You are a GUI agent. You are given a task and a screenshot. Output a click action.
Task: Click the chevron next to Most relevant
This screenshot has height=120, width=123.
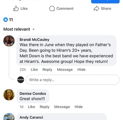pyautogui.click(x=33, y=29)
